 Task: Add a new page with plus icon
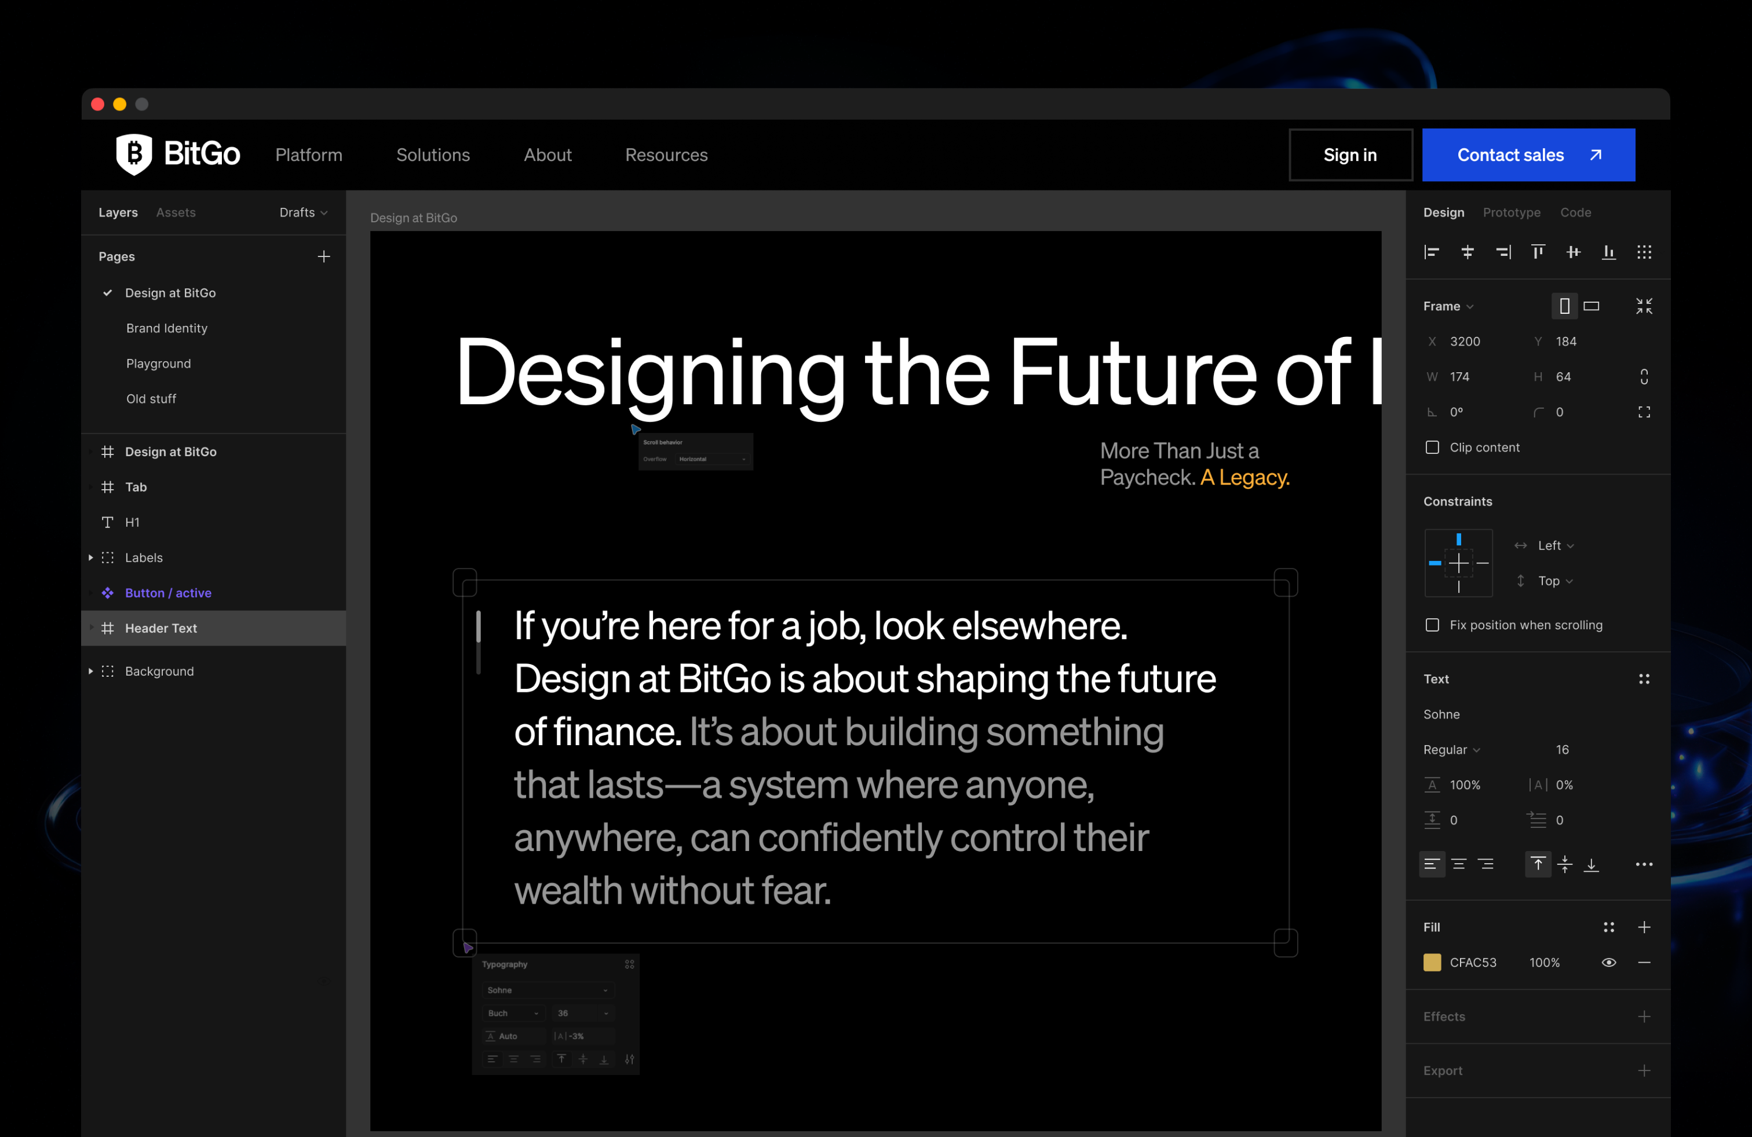point(324,256)
